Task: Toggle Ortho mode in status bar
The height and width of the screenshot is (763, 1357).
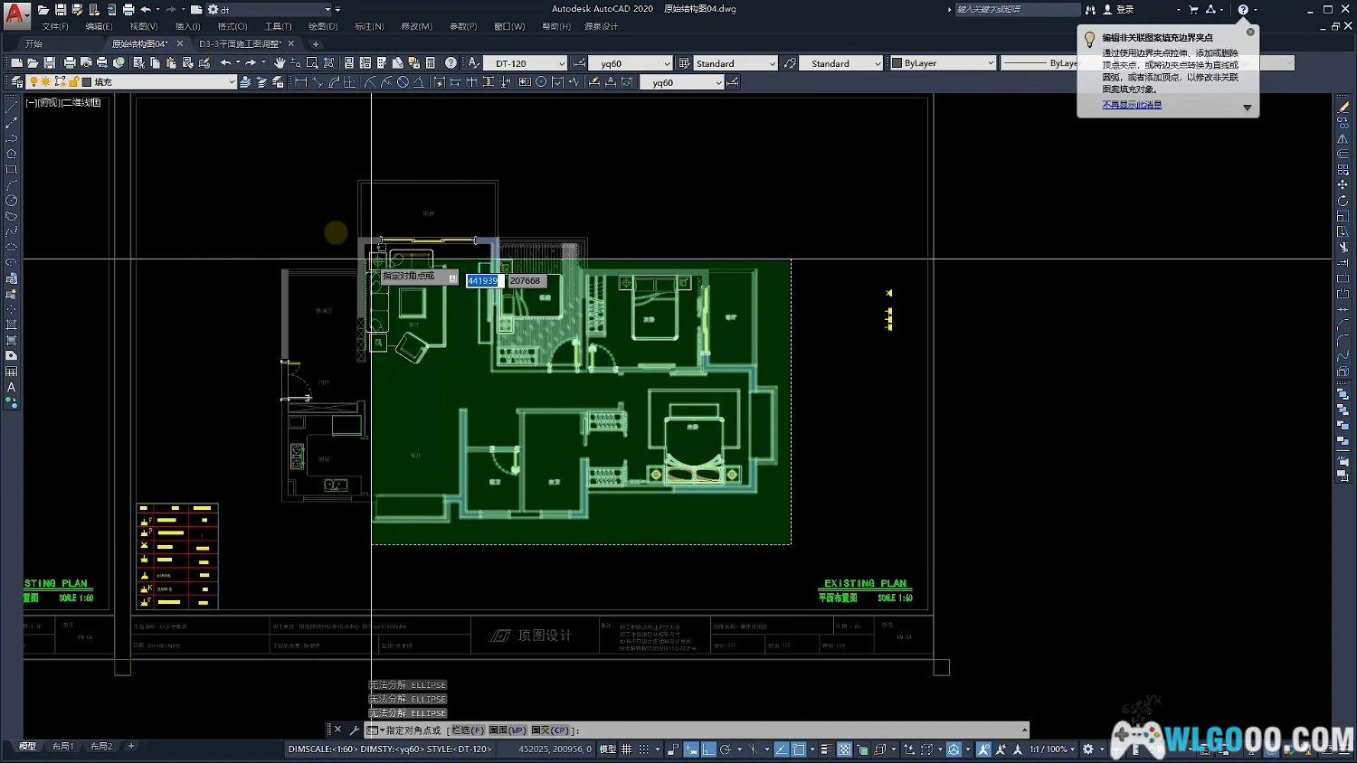Action: tap(708, 749)
